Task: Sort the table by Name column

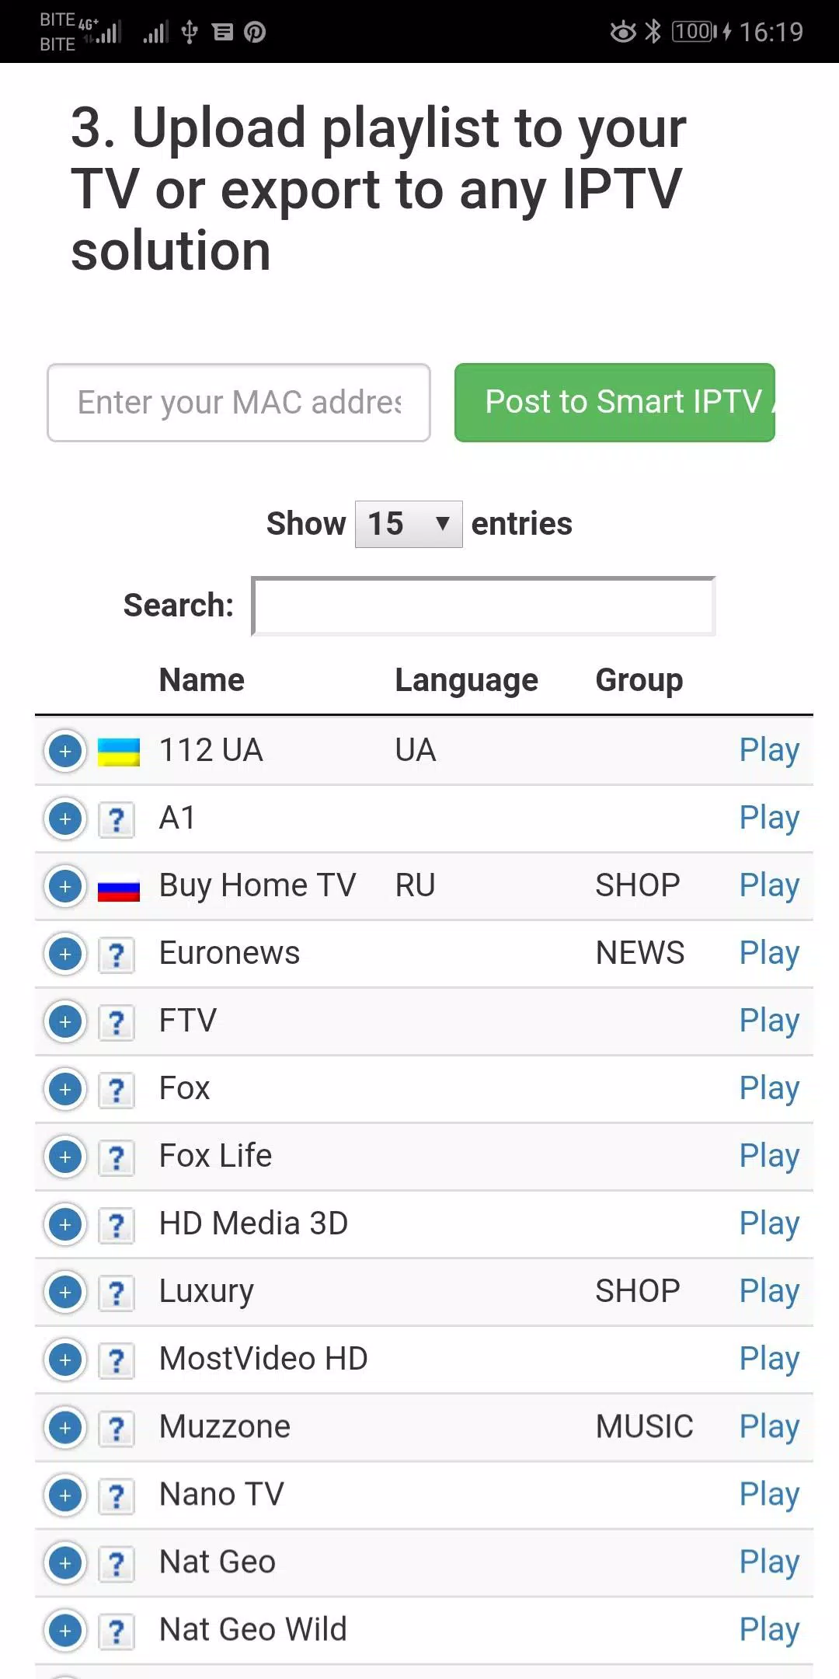Action: [201, 680]
